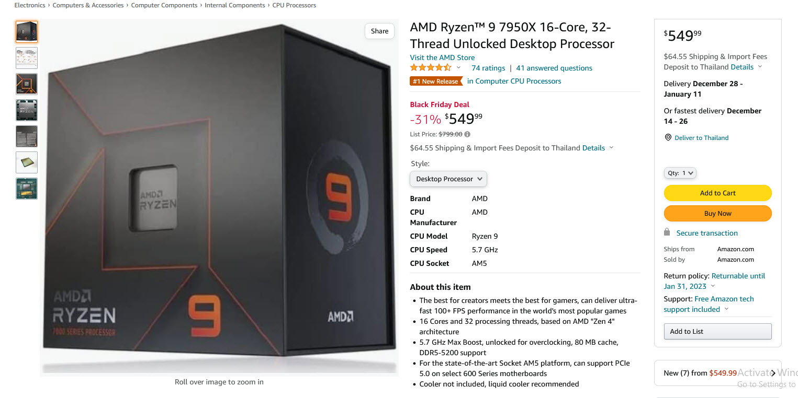Click the Buy Now button
798x398 pixels.
point(717,213)
